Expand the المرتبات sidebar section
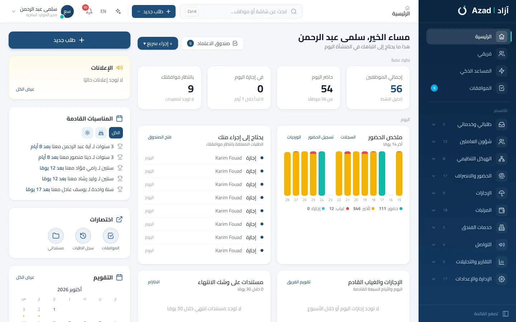 (469, 210)
